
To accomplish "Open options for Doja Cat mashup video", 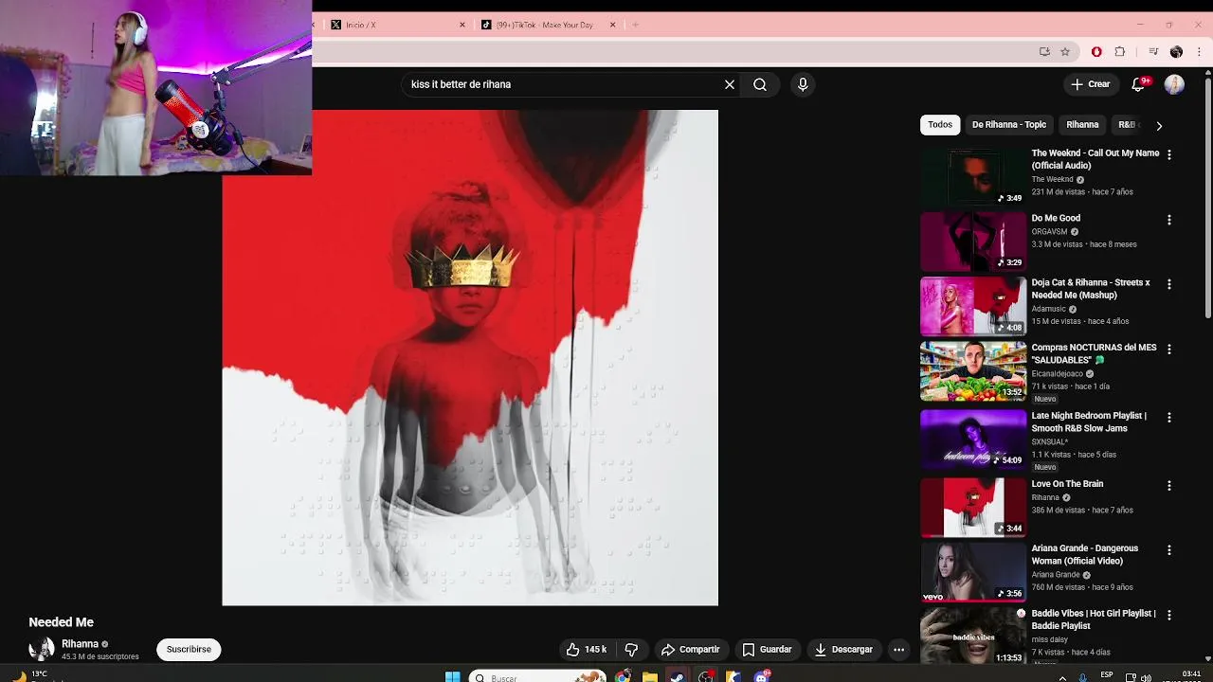I will coord(1168,284).
